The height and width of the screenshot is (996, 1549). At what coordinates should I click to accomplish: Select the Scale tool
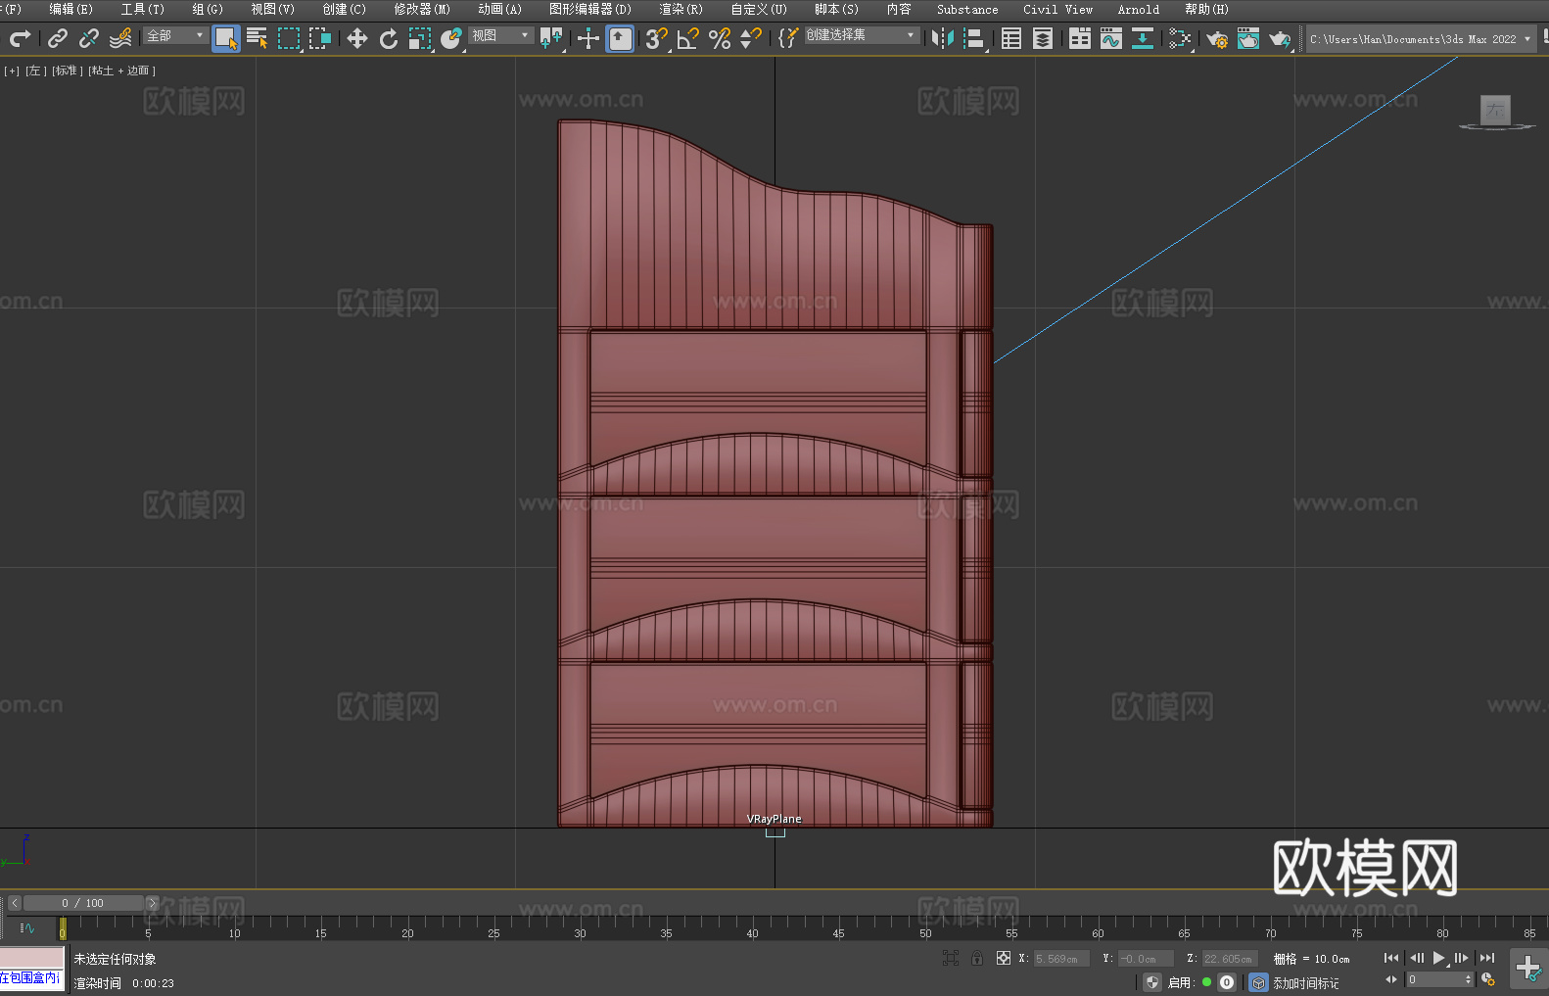[x=420, y=38]
